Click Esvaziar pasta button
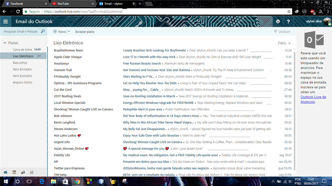The height and width of the screenshot is (186, 332). 85,32
